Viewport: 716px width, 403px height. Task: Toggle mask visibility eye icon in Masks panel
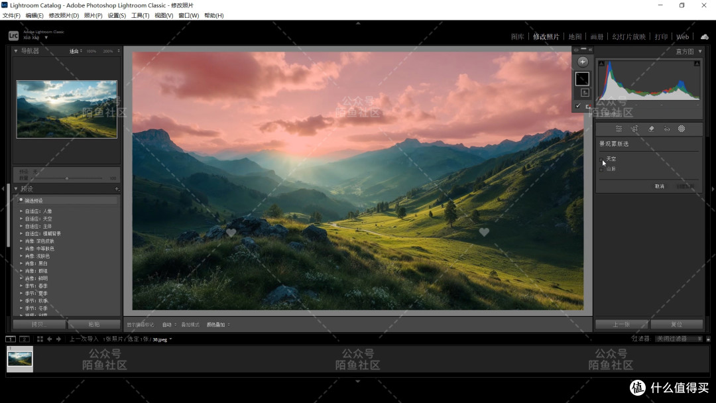click(576, 49)
